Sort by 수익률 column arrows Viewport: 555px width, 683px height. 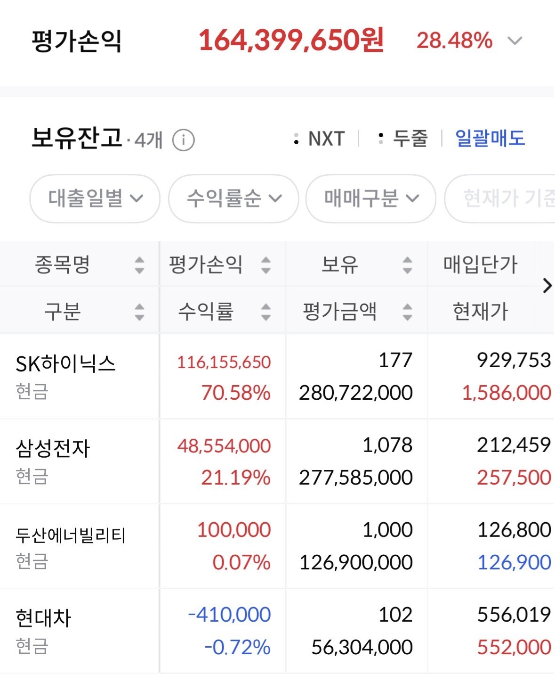pos(266,312)
